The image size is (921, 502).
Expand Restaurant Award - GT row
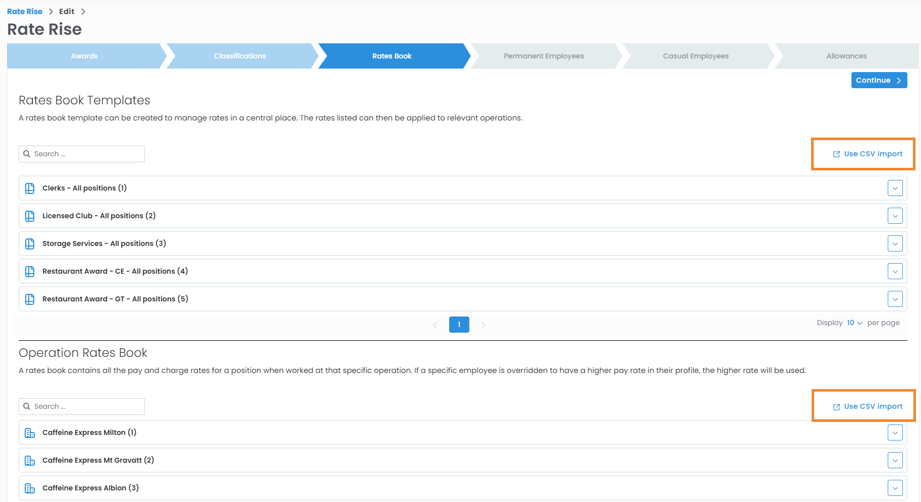click(895, 299)
